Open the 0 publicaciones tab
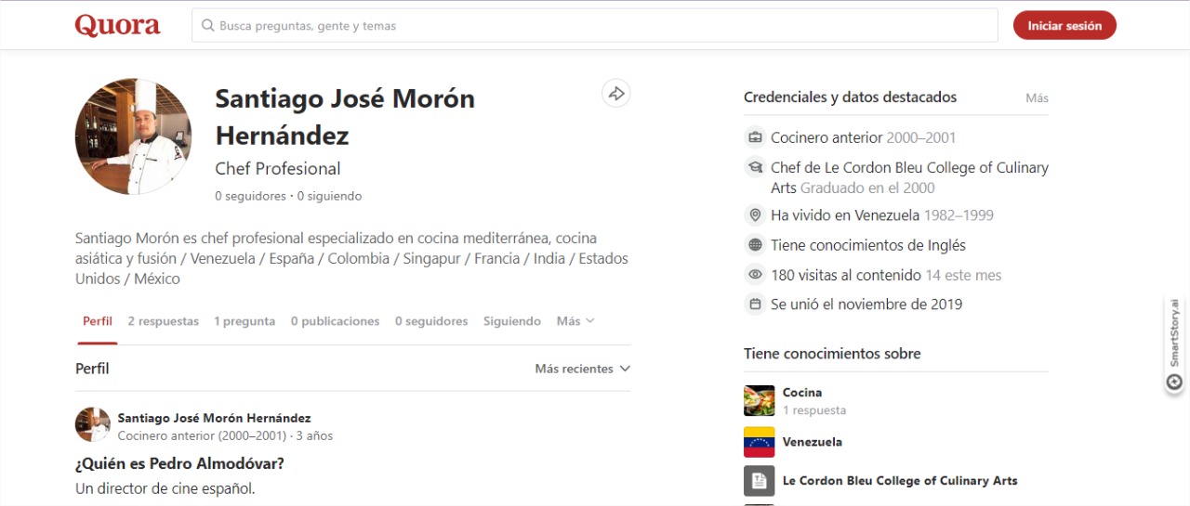The image size is (1190, 506). [x=335, y=321]
